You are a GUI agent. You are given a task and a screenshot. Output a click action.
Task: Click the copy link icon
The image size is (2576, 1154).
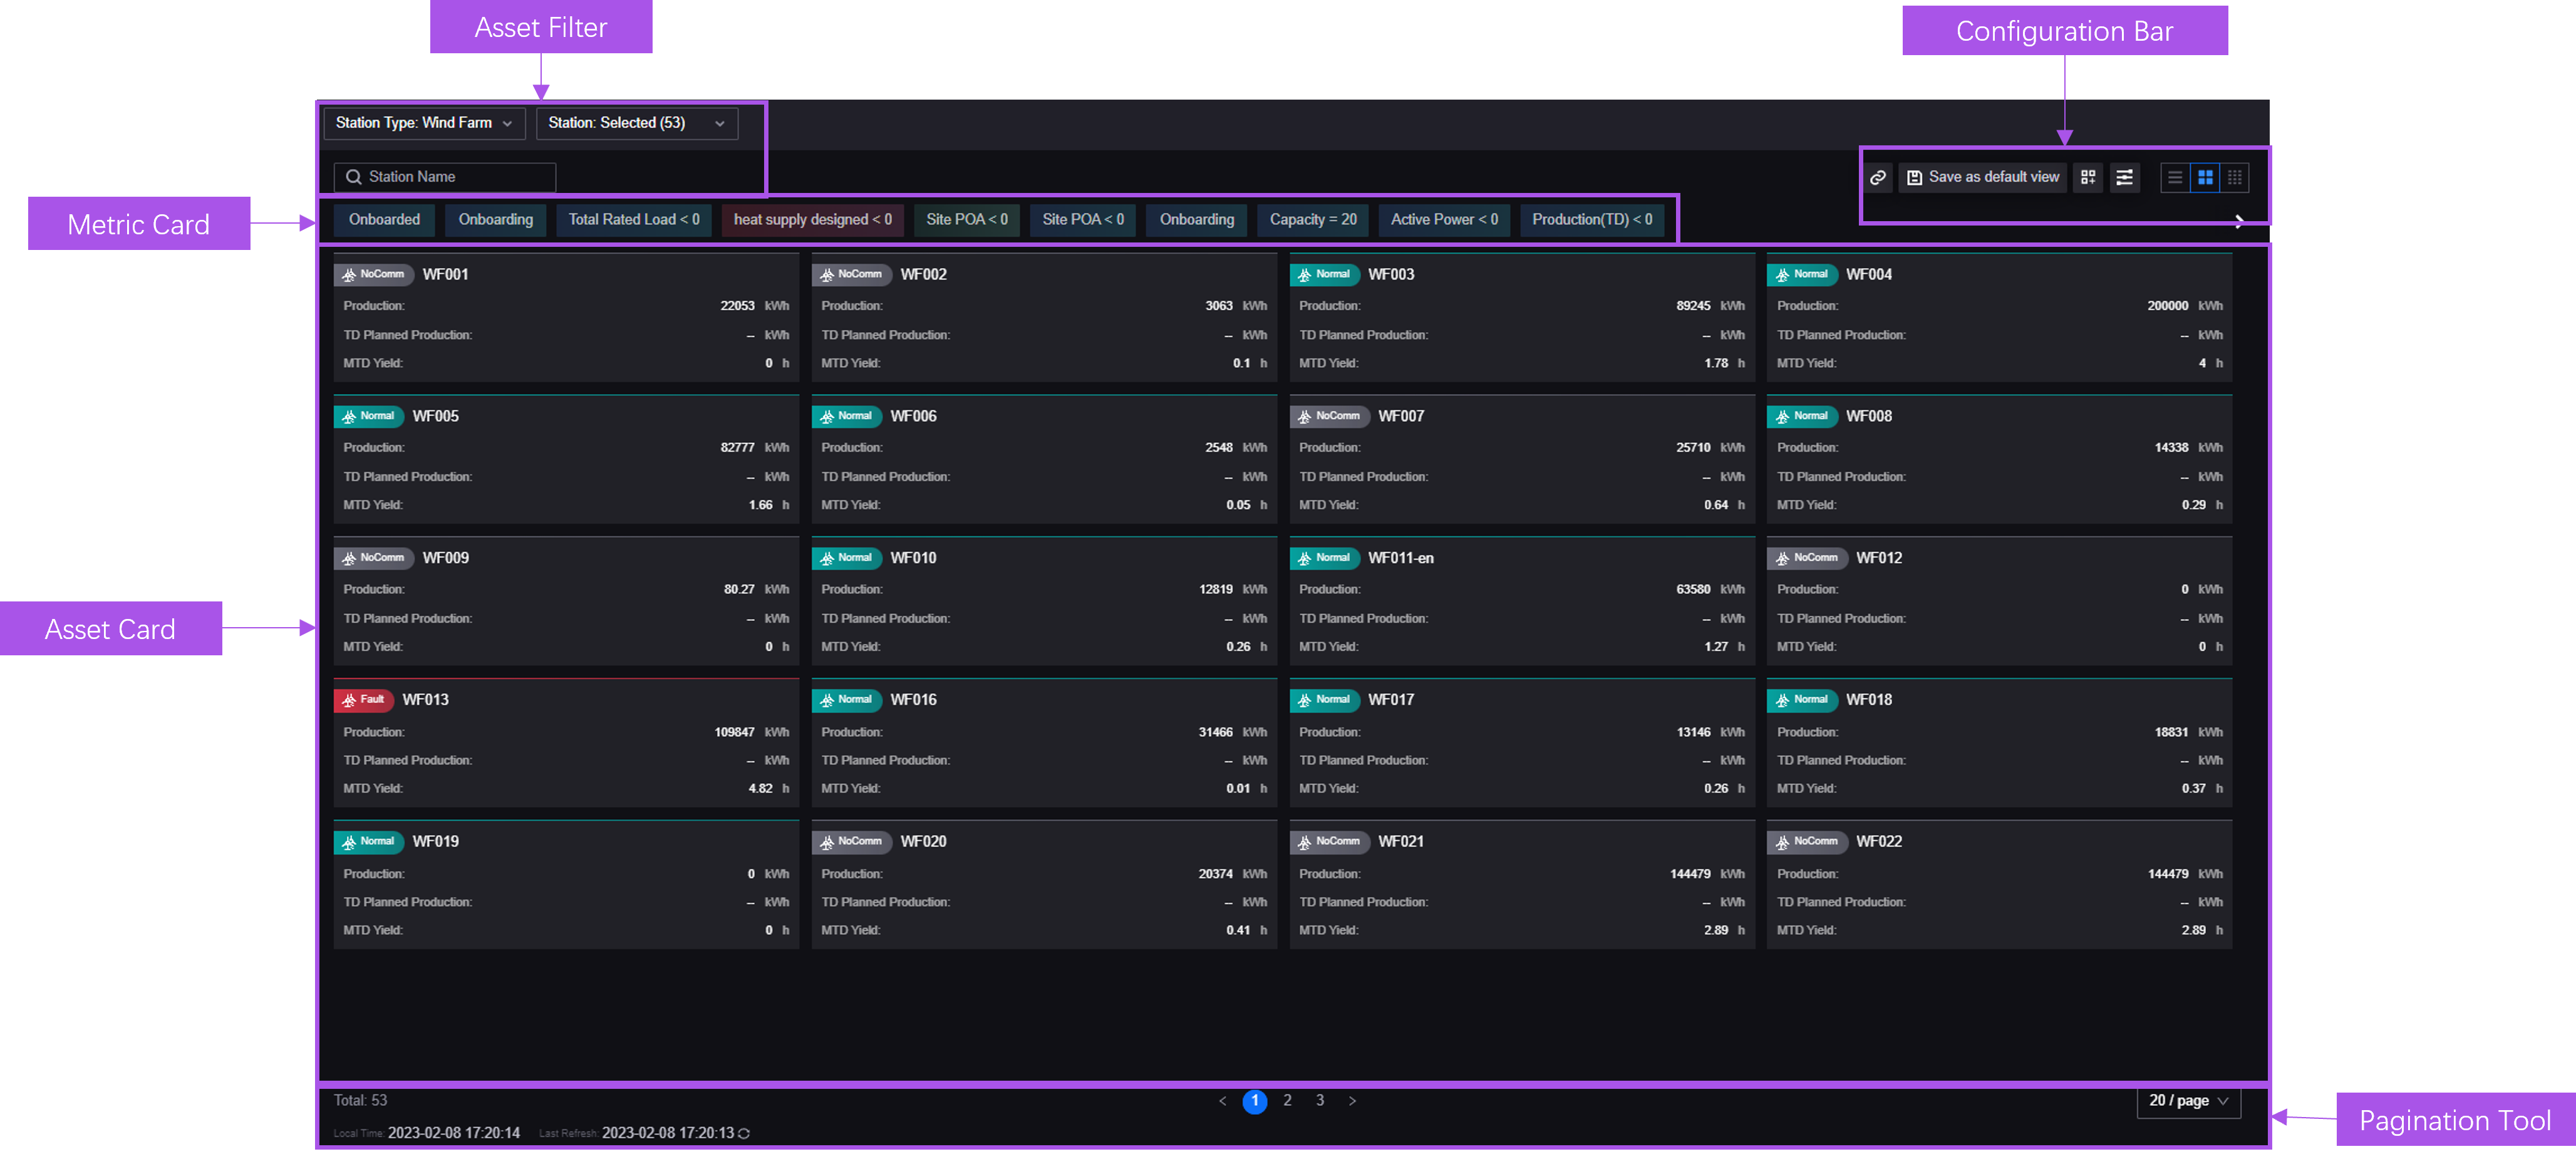[x=1878, y=177]
